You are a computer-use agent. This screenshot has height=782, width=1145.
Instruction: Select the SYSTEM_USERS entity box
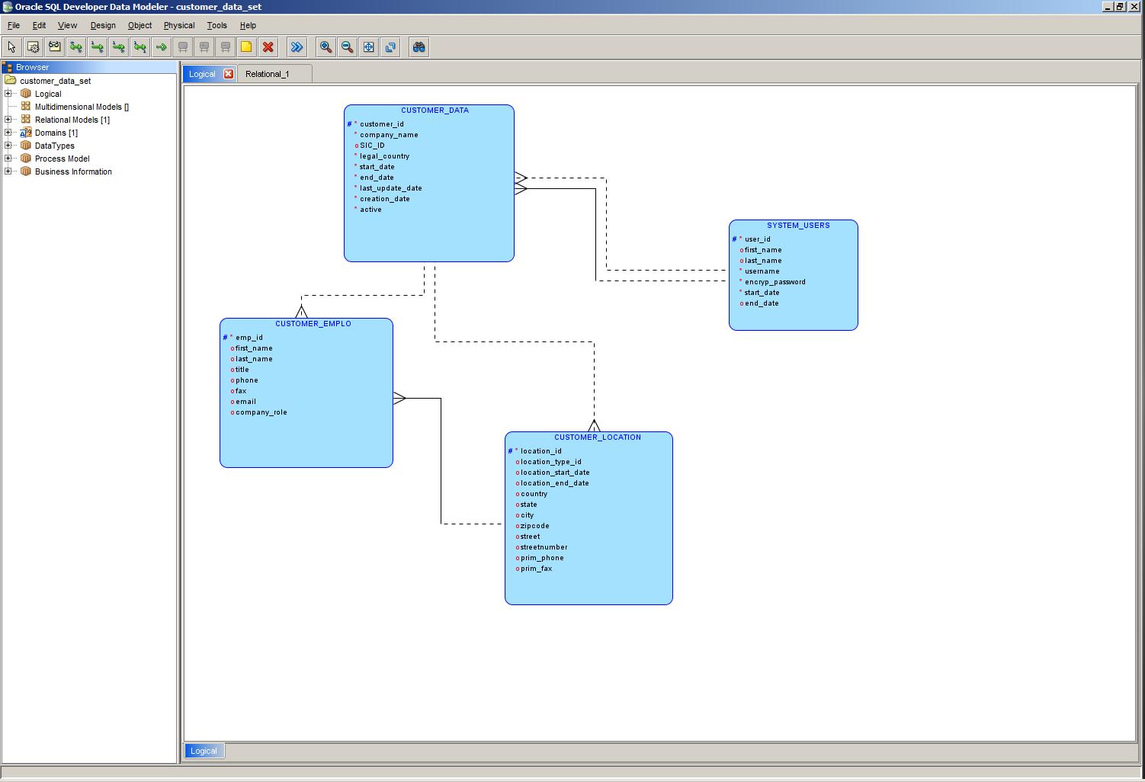click(793, 274)
